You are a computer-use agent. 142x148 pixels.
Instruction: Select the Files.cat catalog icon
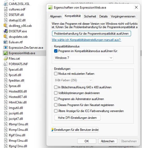coord(6,59)
